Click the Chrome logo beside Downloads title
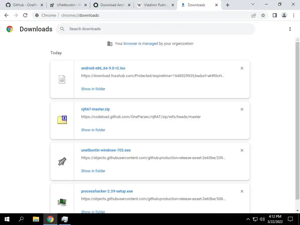Image resolution: width=300 pixels, height=225 pixels. (x=10, y=29)
